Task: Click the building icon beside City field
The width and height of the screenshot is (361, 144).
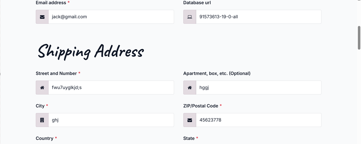Action: click(42, 120)
